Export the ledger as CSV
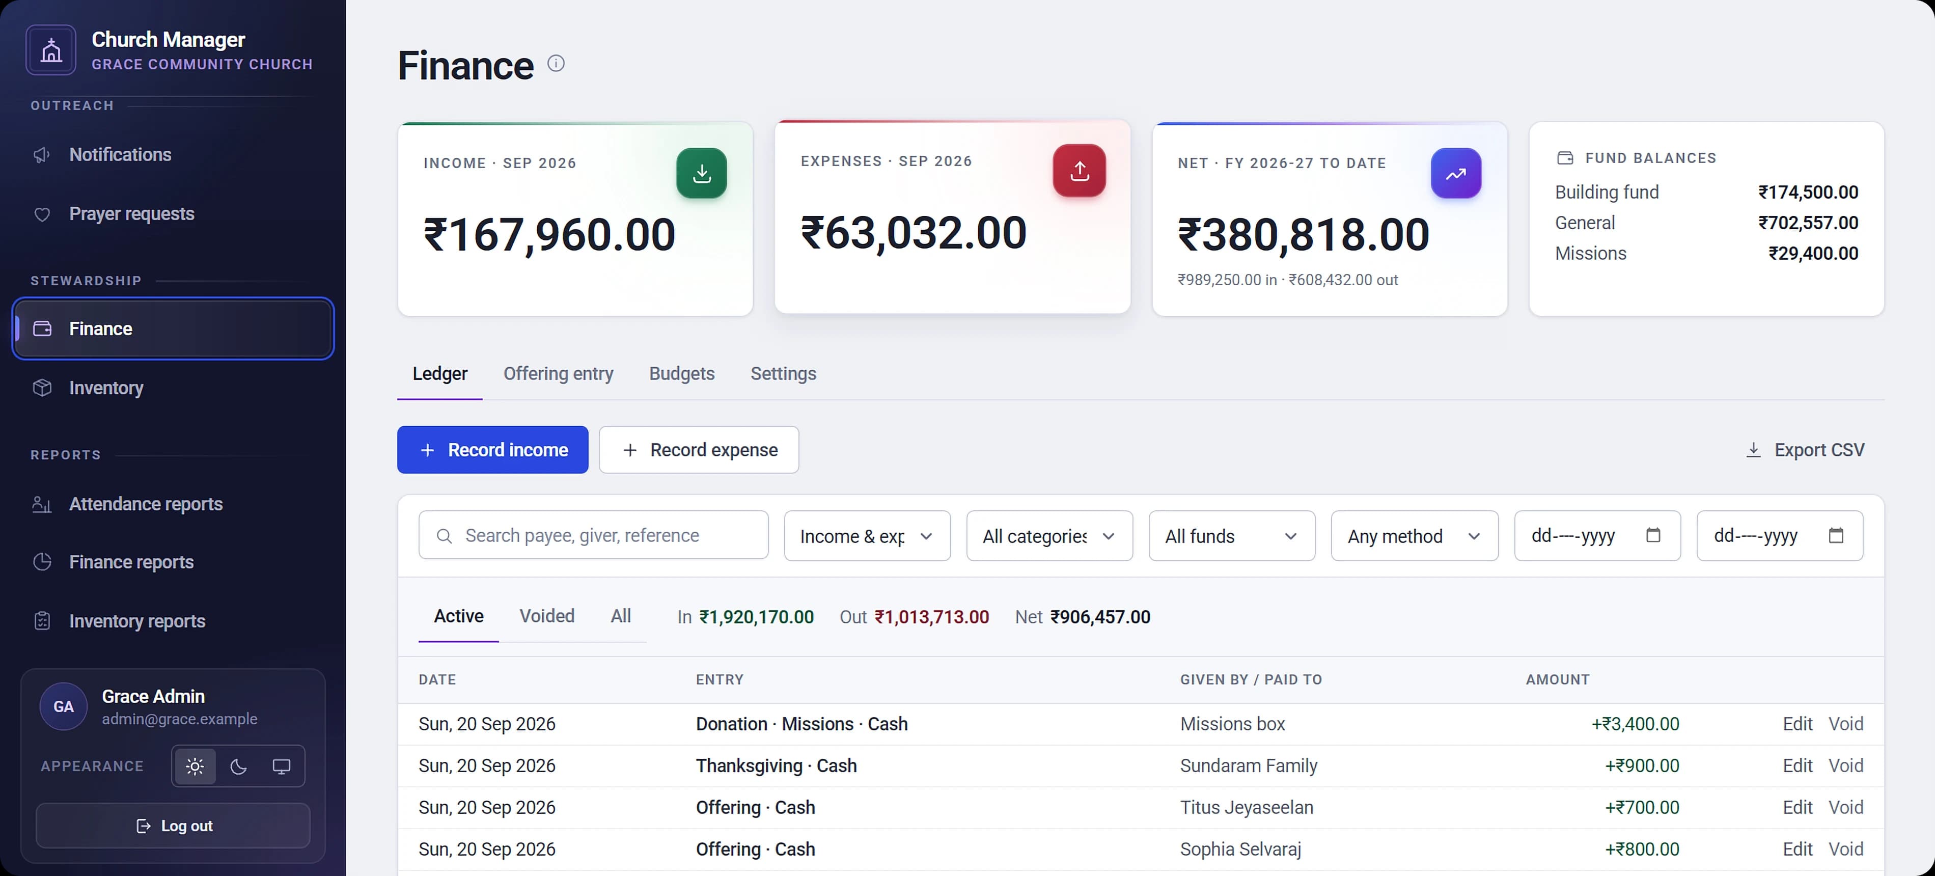The height and width of the screenshot is (876, 1935). click(x=1804, y=450)
